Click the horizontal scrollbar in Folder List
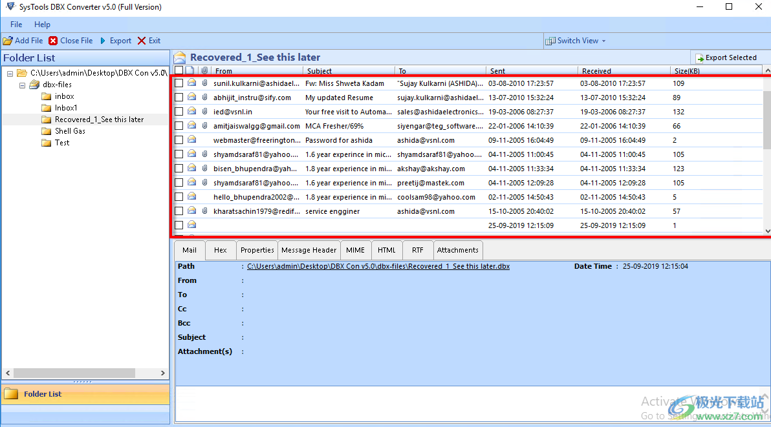 (74, 373)
